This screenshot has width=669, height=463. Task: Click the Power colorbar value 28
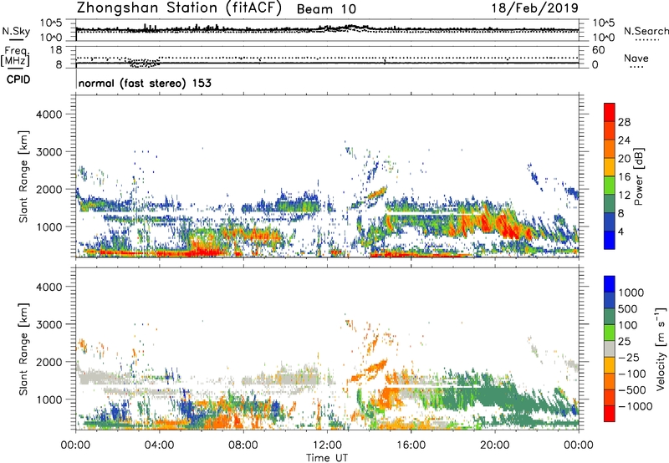[624, 122]
